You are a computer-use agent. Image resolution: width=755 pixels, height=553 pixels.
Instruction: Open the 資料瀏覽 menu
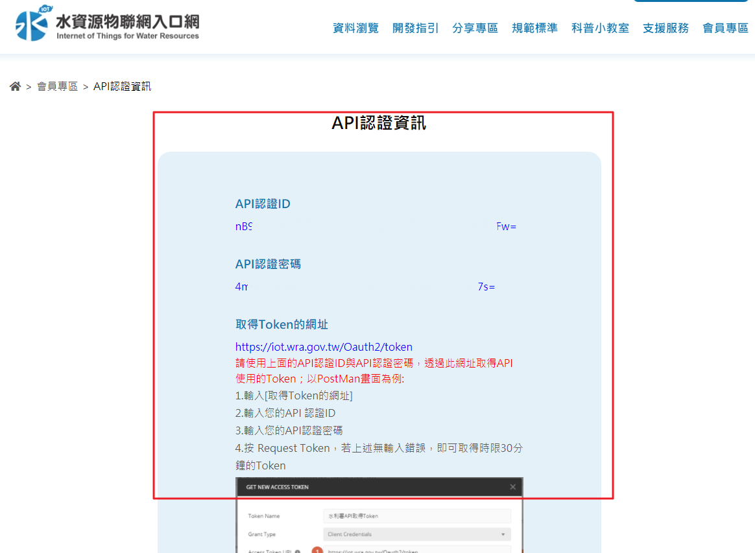(355, 29)
